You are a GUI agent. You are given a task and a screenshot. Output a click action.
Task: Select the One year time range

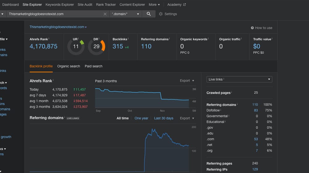coord(141,118)
